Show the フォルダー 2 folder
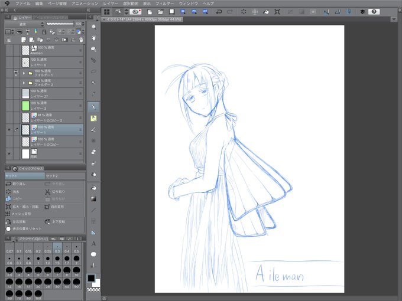402x301 pixels. pos(9,83)
